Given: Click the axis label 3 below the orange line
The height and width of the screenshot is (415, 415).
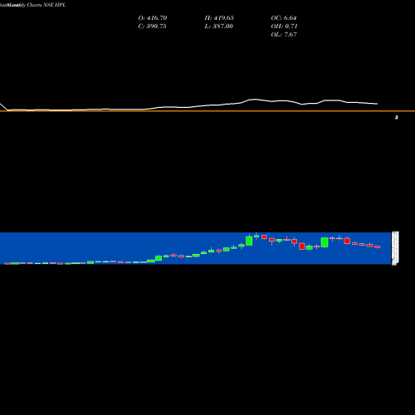Looking at the screenshot, I should [397, 117].
